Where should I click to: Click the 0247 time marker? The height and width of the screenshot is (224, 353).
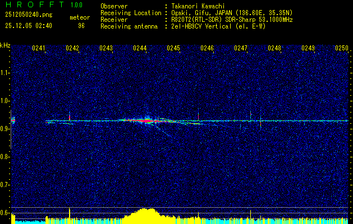[x=241, y=48]
